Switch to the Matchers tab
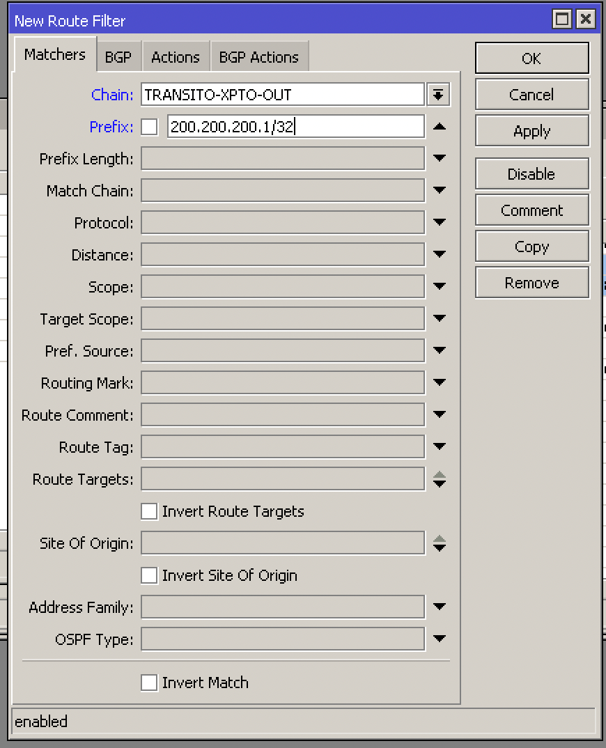This screenshot has height=748, width=606. point(55,54)
